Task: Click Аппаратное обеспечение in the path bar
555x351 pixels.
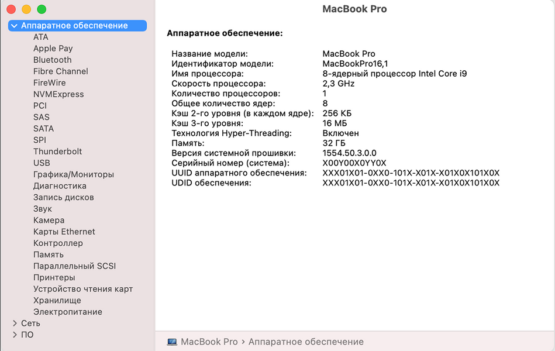Action: (x=306, y=342)
